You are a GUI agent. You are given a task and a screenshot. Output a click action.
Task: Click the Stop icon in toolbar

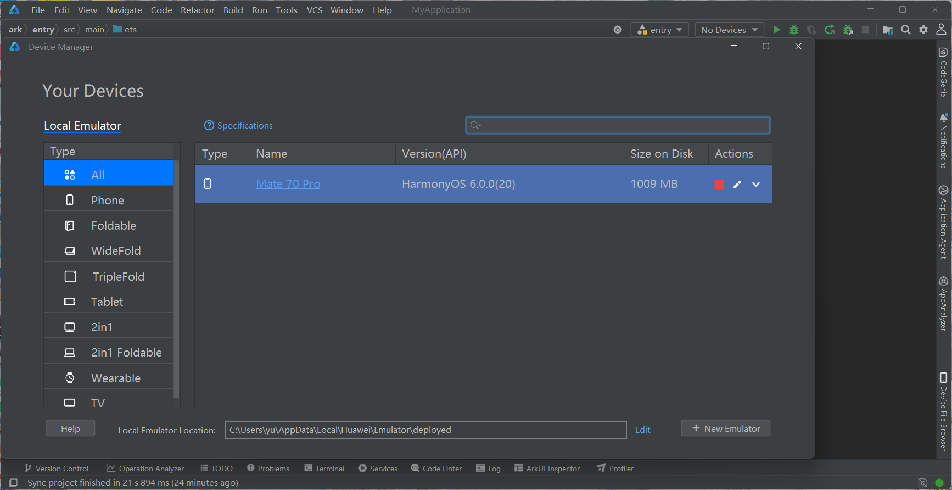865,30
